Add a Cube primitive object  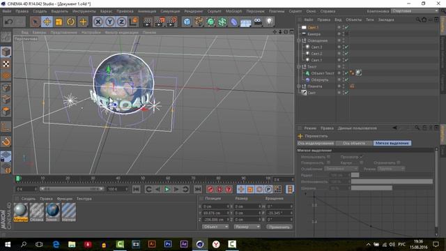click(187, 22)
